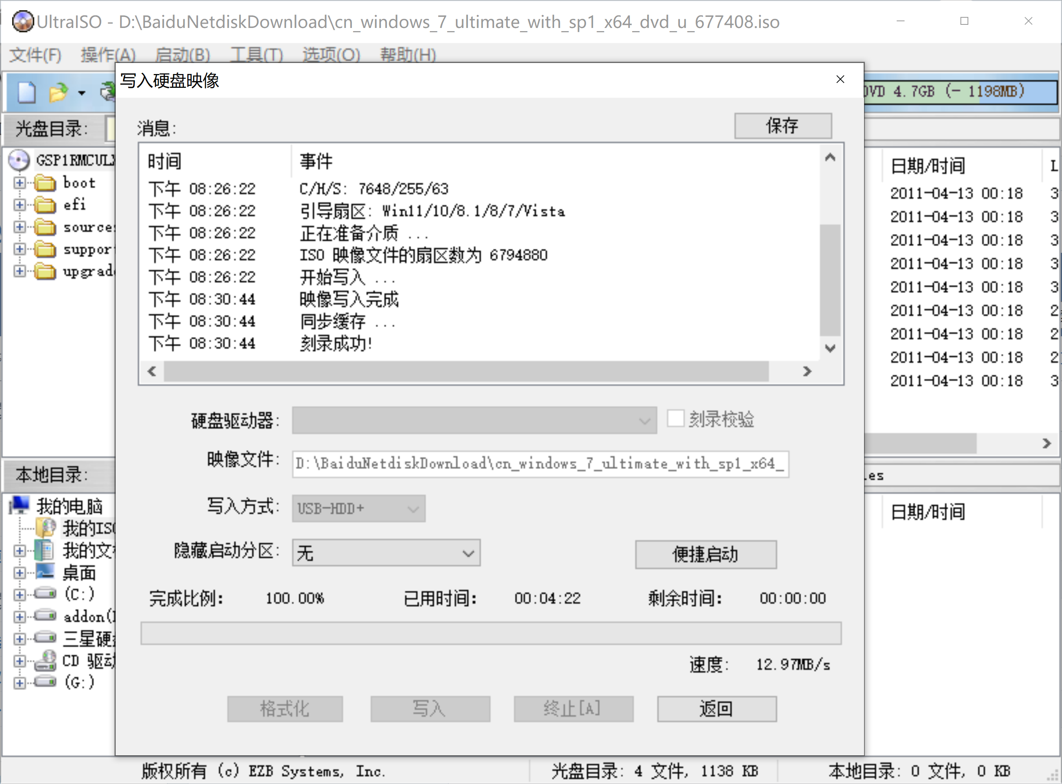Click the 格式化 button
1062x784 pixels.
point(285,708)
